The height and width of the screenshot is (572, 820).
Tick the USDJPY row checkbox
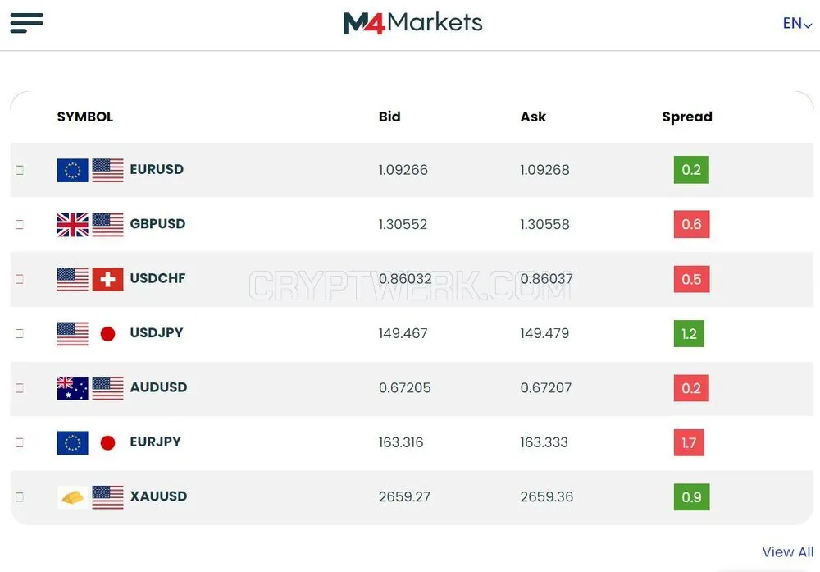pyautogui.click(x=20, y=333)
